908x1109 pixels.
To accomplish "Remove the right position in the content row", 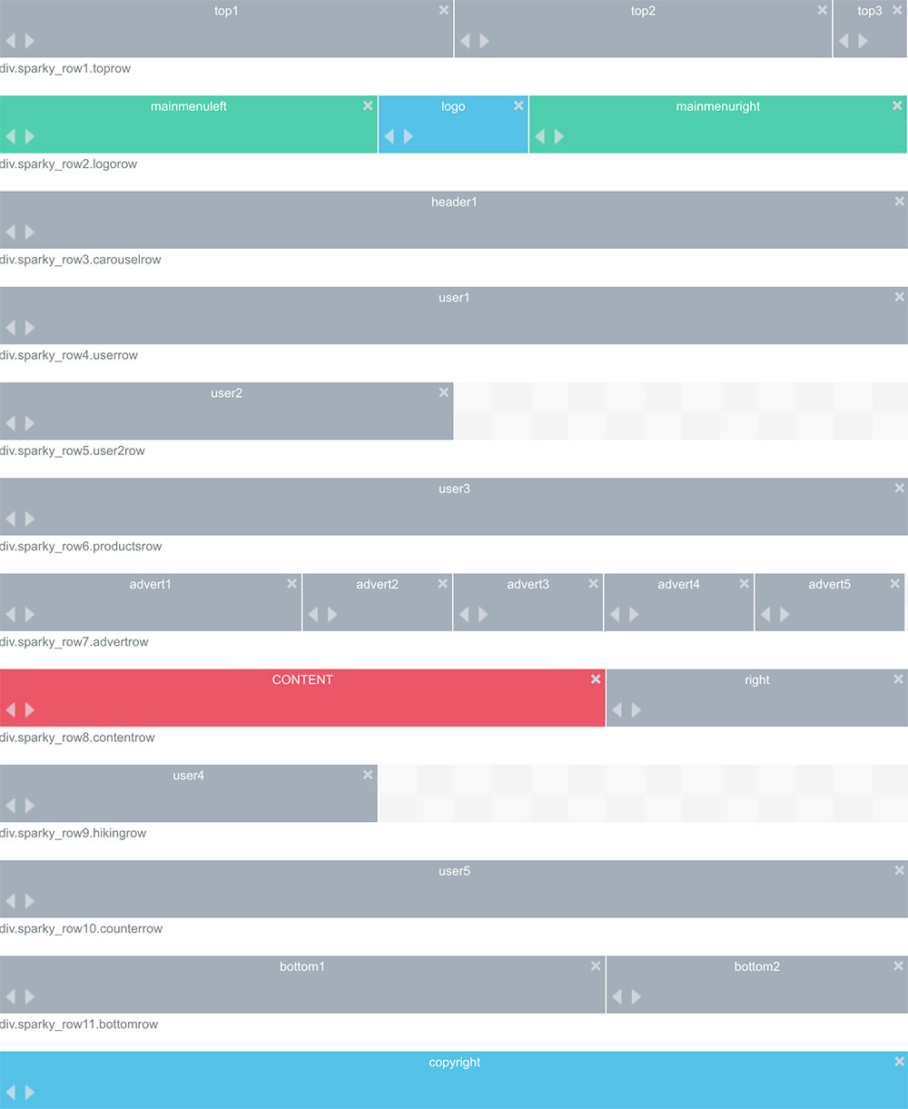I will pos(900,678).
